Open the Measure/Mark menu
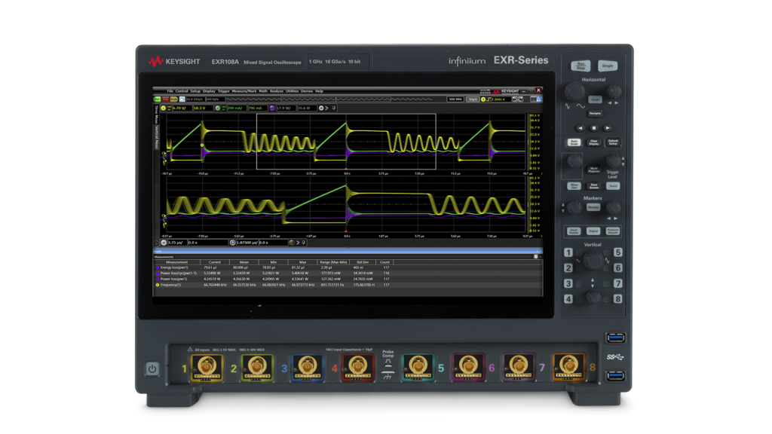The image size is (772, 434). click(x=244, y=91)
